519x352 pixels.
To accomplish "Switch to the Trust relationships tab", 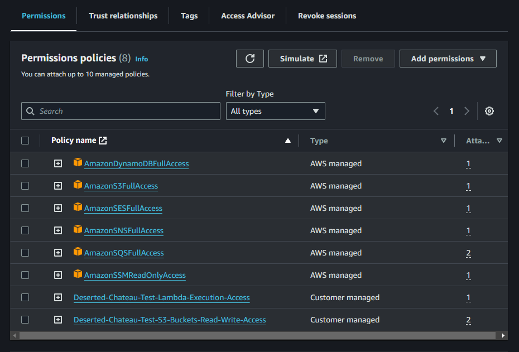I will tap(123, 16).
